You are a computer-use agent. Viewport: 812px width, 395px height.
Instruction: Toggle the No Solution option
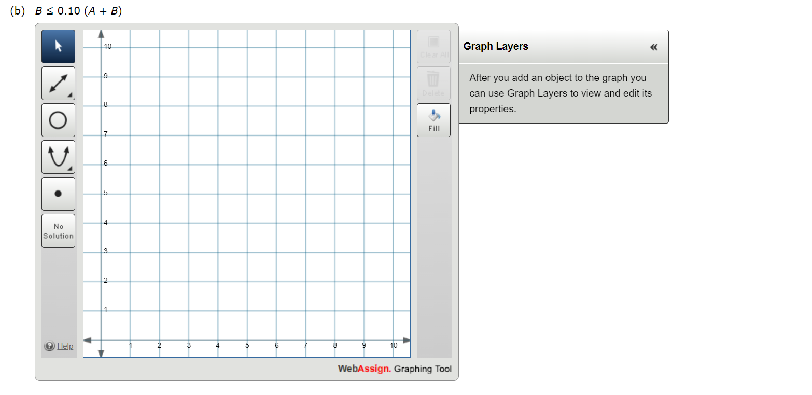58,230
